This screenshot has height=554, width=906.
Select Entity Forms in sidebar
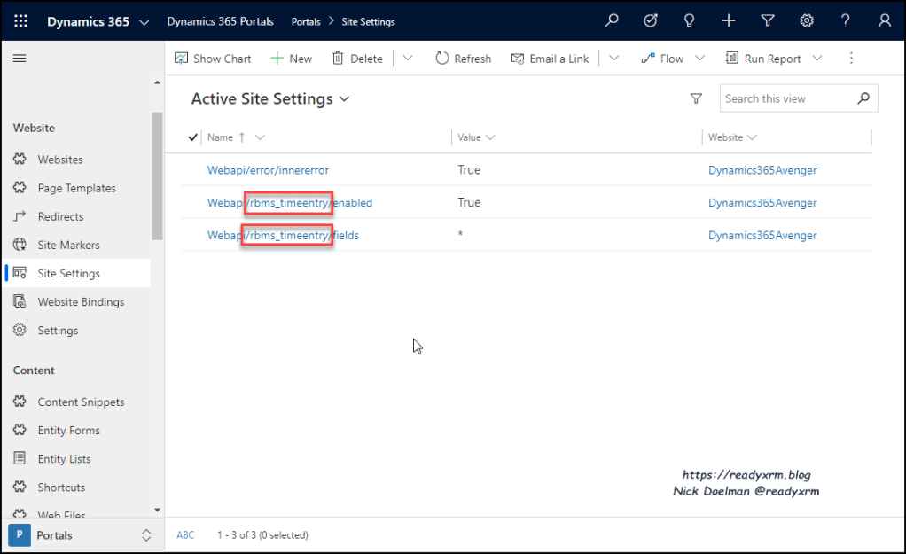pyautogui.click(x=68, y=431)
